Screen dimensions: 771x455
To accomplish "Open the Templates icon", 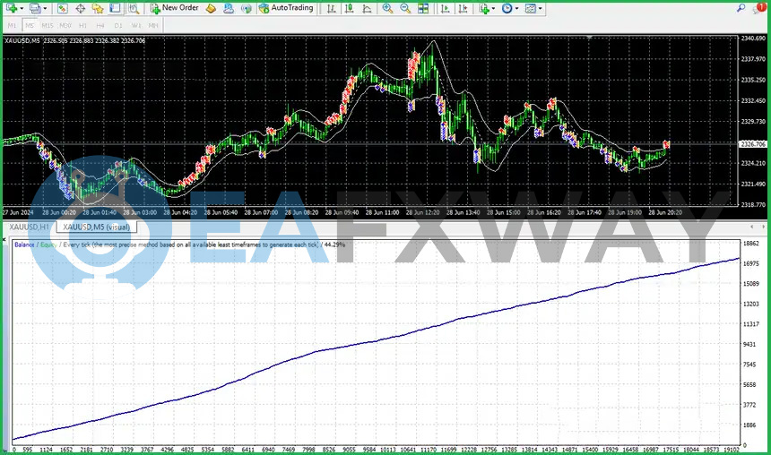I will pyautogui.click(x=530, y=8).
